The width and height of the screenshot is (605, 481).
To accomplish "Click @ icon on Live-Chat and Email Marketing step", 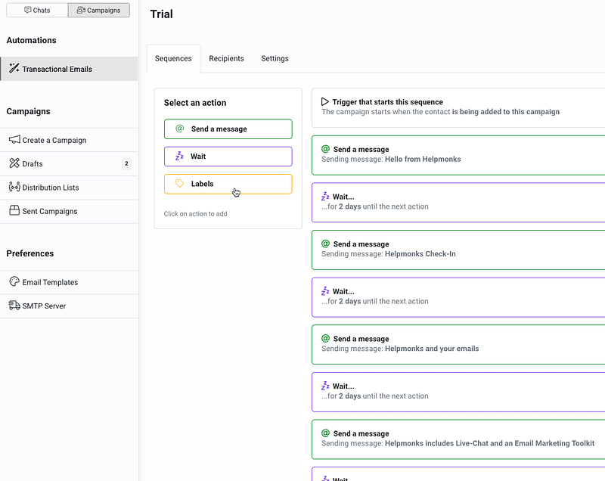I will [x=326, y=433].
